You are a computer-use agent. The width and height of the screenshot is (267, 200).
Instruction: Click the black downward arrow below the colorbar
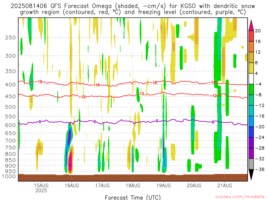[x=251, y=175]
